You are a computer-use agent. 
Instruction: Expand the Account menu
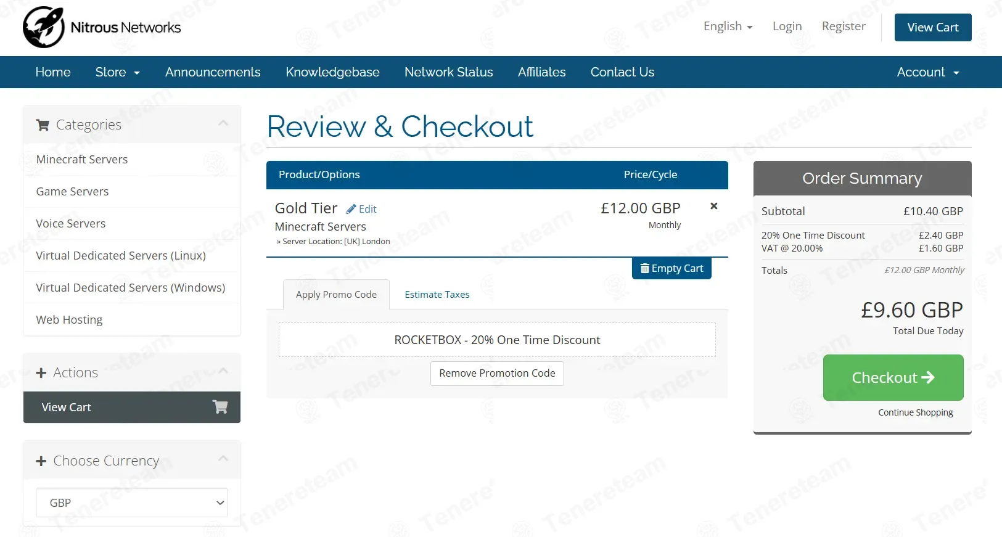tap(928, 72)
